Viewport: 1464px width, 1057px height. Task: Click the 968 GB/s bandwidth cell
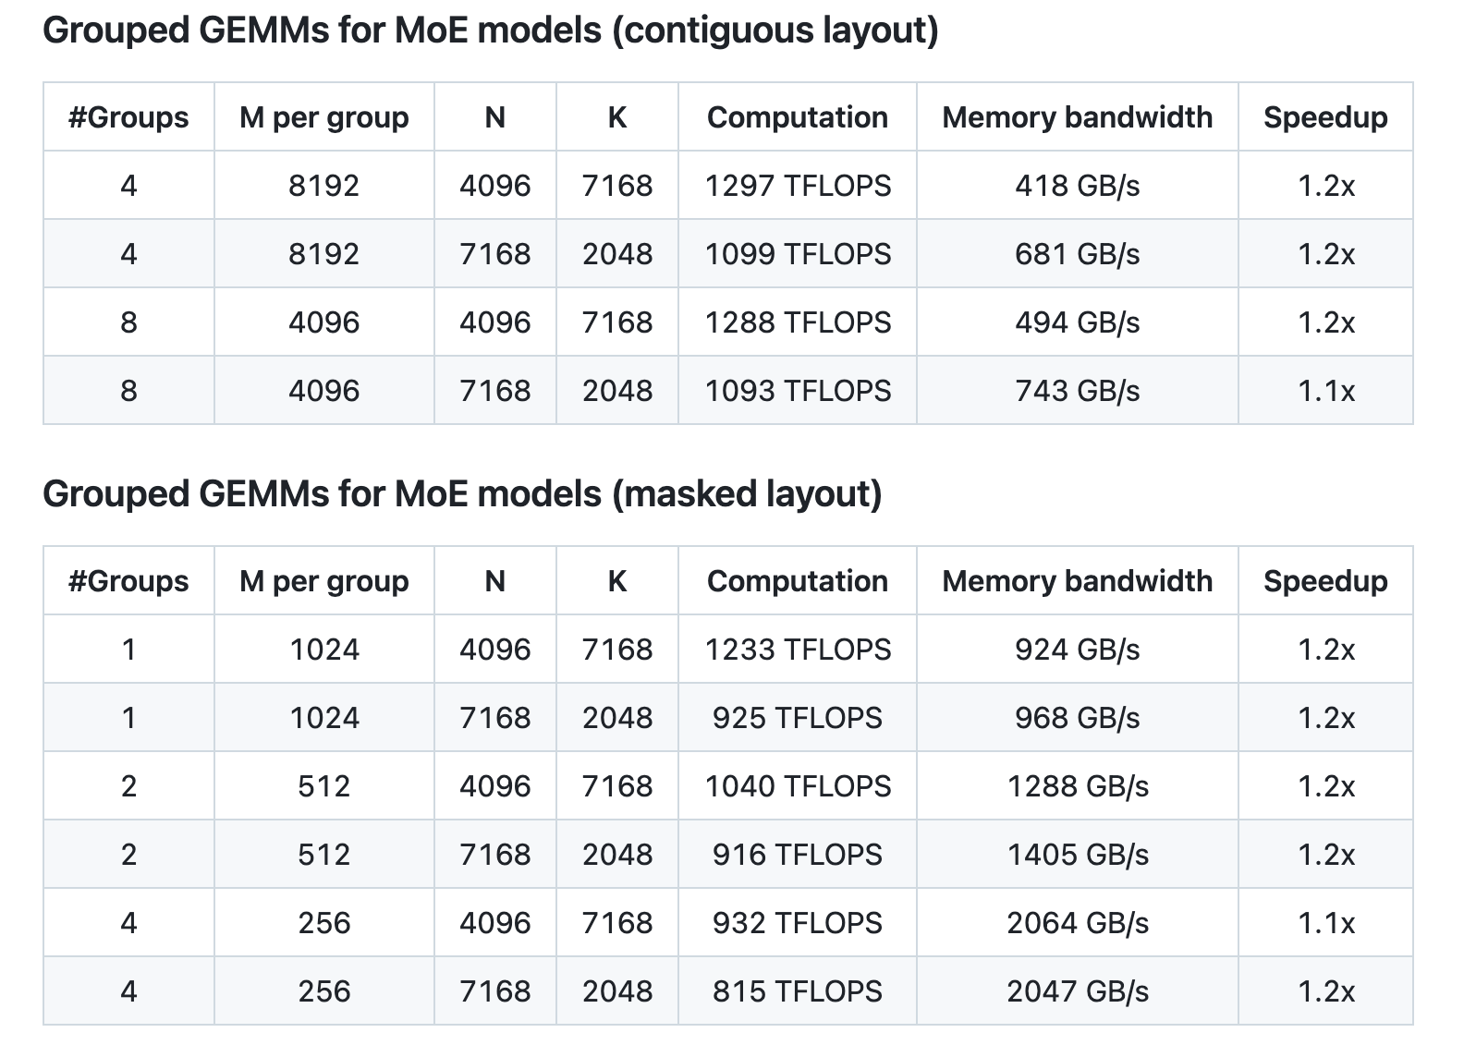tap(1077, 718)
